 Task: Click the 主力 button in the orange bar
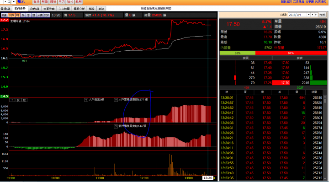tap(62, 2)
